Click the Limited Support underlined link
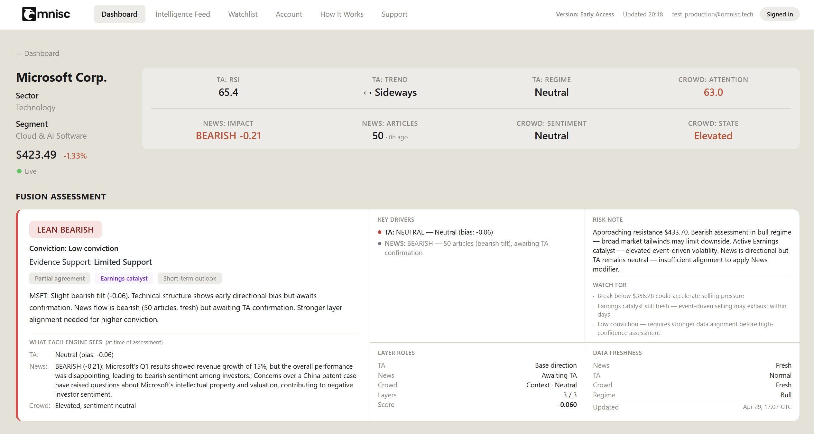 pos(123,262)
